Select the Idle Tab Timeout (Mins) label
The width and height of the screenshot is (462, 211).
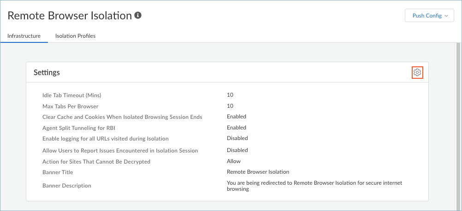pyautogui.click(x=71, y=95)
